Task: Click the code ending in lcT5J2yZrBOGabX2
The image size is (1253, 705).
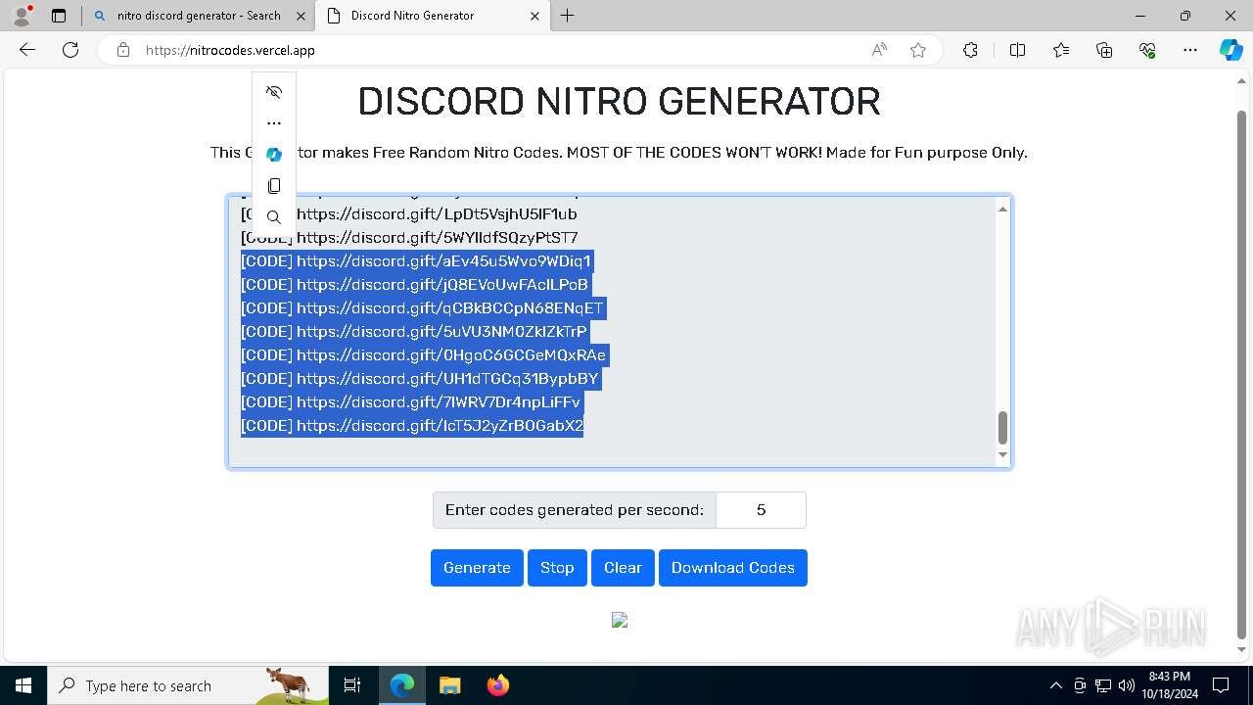Action: pos(412,426)
